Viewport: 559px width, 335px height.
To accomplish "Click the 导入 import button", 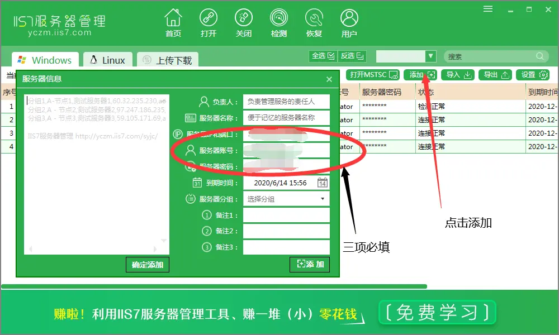I will 458,75.
